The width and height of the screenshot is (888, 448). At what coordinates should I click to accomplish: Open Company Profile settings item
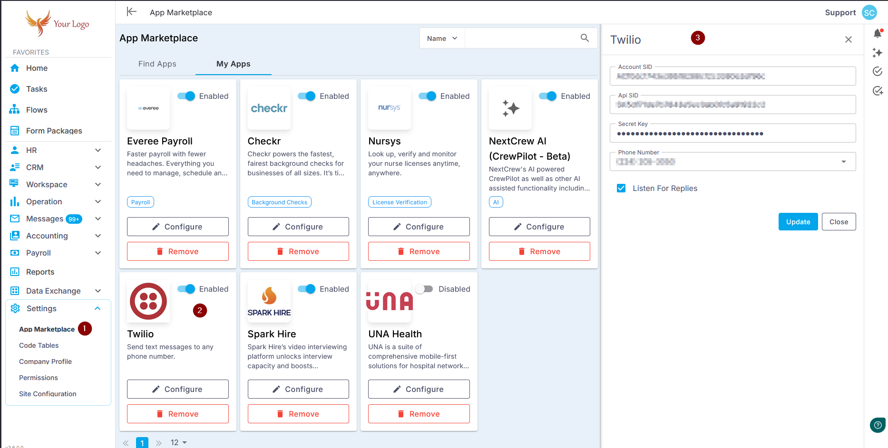tap(45, 362)
